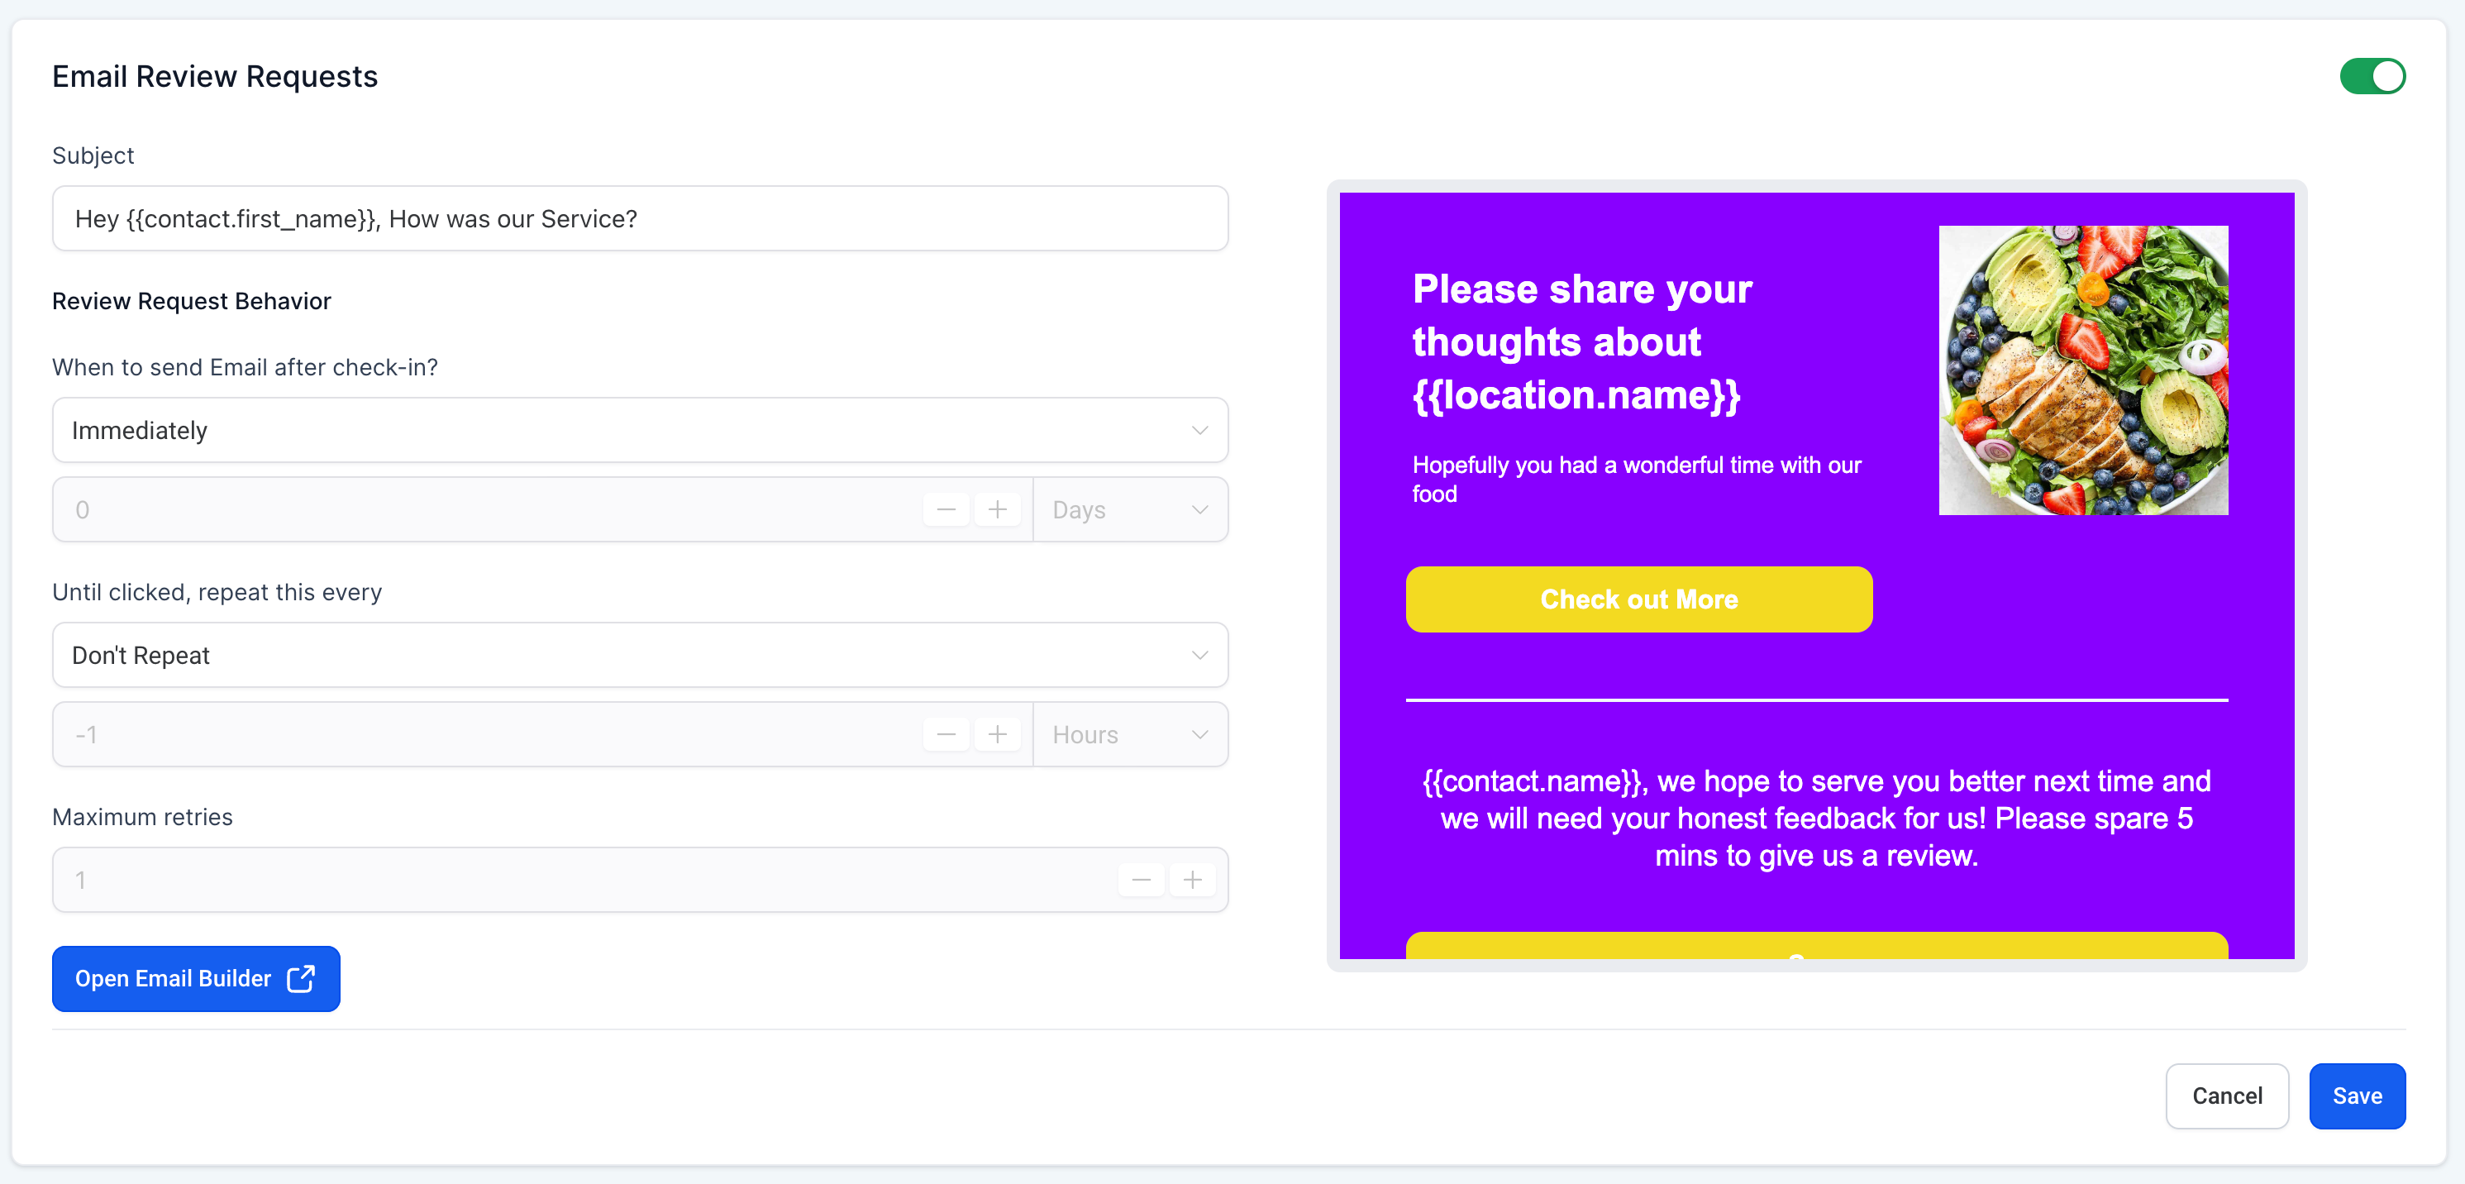Decrease the repeat hours with the minus stepper
Screen dimensions: 2465x1184
[x=946, y=733]
